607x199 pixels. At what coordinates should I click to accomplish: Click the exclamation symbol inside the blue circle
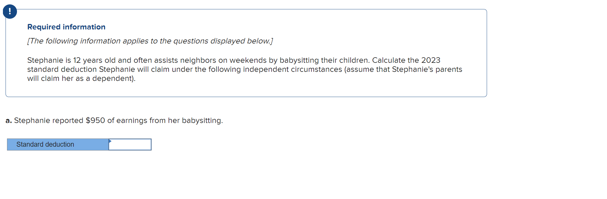10,11
